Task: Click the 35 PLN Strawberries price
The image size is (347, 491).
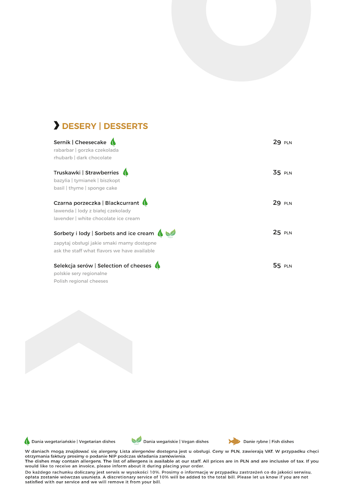Action: pos(282,173)
